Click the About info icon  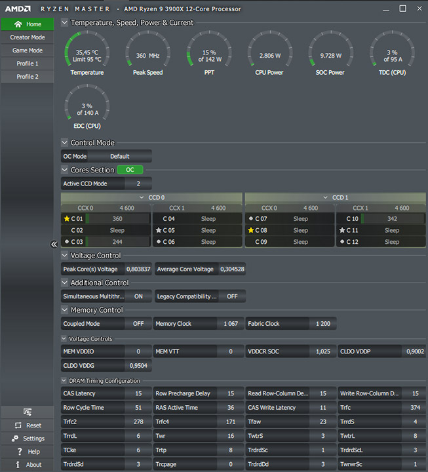18,465
